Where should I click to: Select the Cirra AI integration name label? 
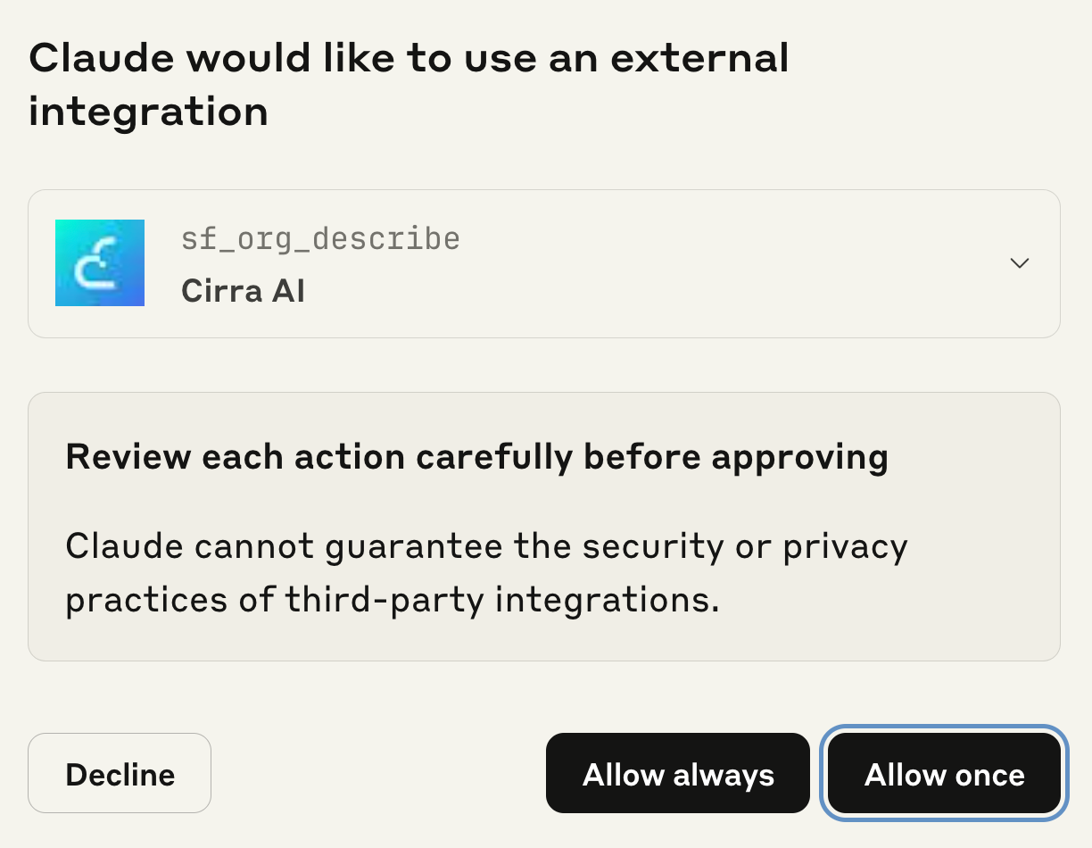click(243, 291)
